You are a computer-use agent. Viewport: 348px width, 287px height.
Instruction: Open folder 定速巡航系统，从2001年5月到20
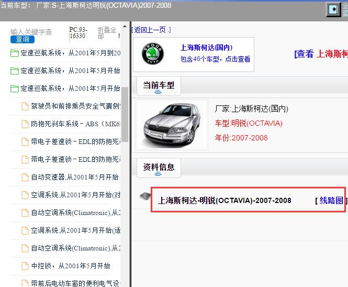71,53
